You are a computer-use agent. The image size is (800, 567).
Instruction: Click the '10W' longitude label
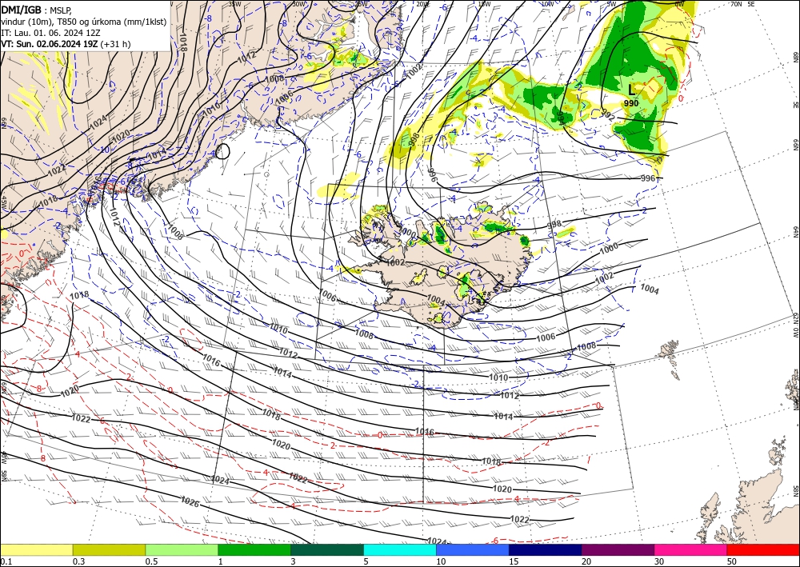(x=547, y=4)
